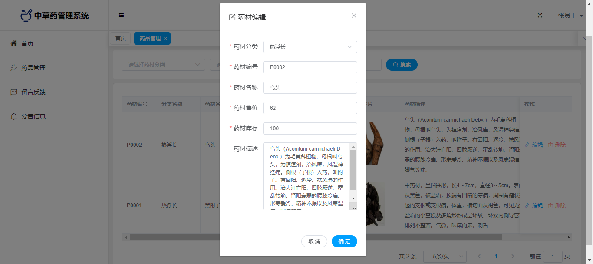Click 删除 link for row P0001
Screen dimensions: 593x264
[557, 205]
